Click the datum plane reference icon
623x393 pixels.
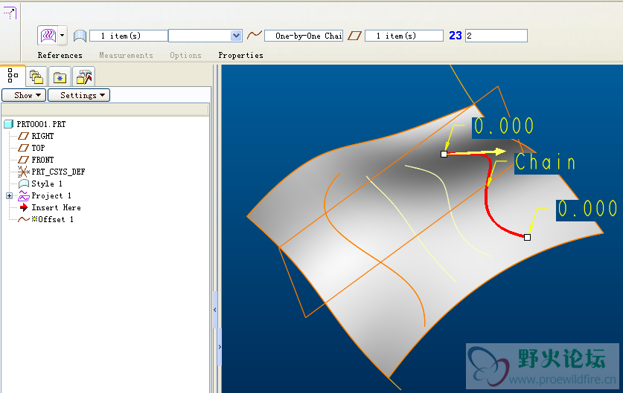pyautogui.click(x=354, y=36)
